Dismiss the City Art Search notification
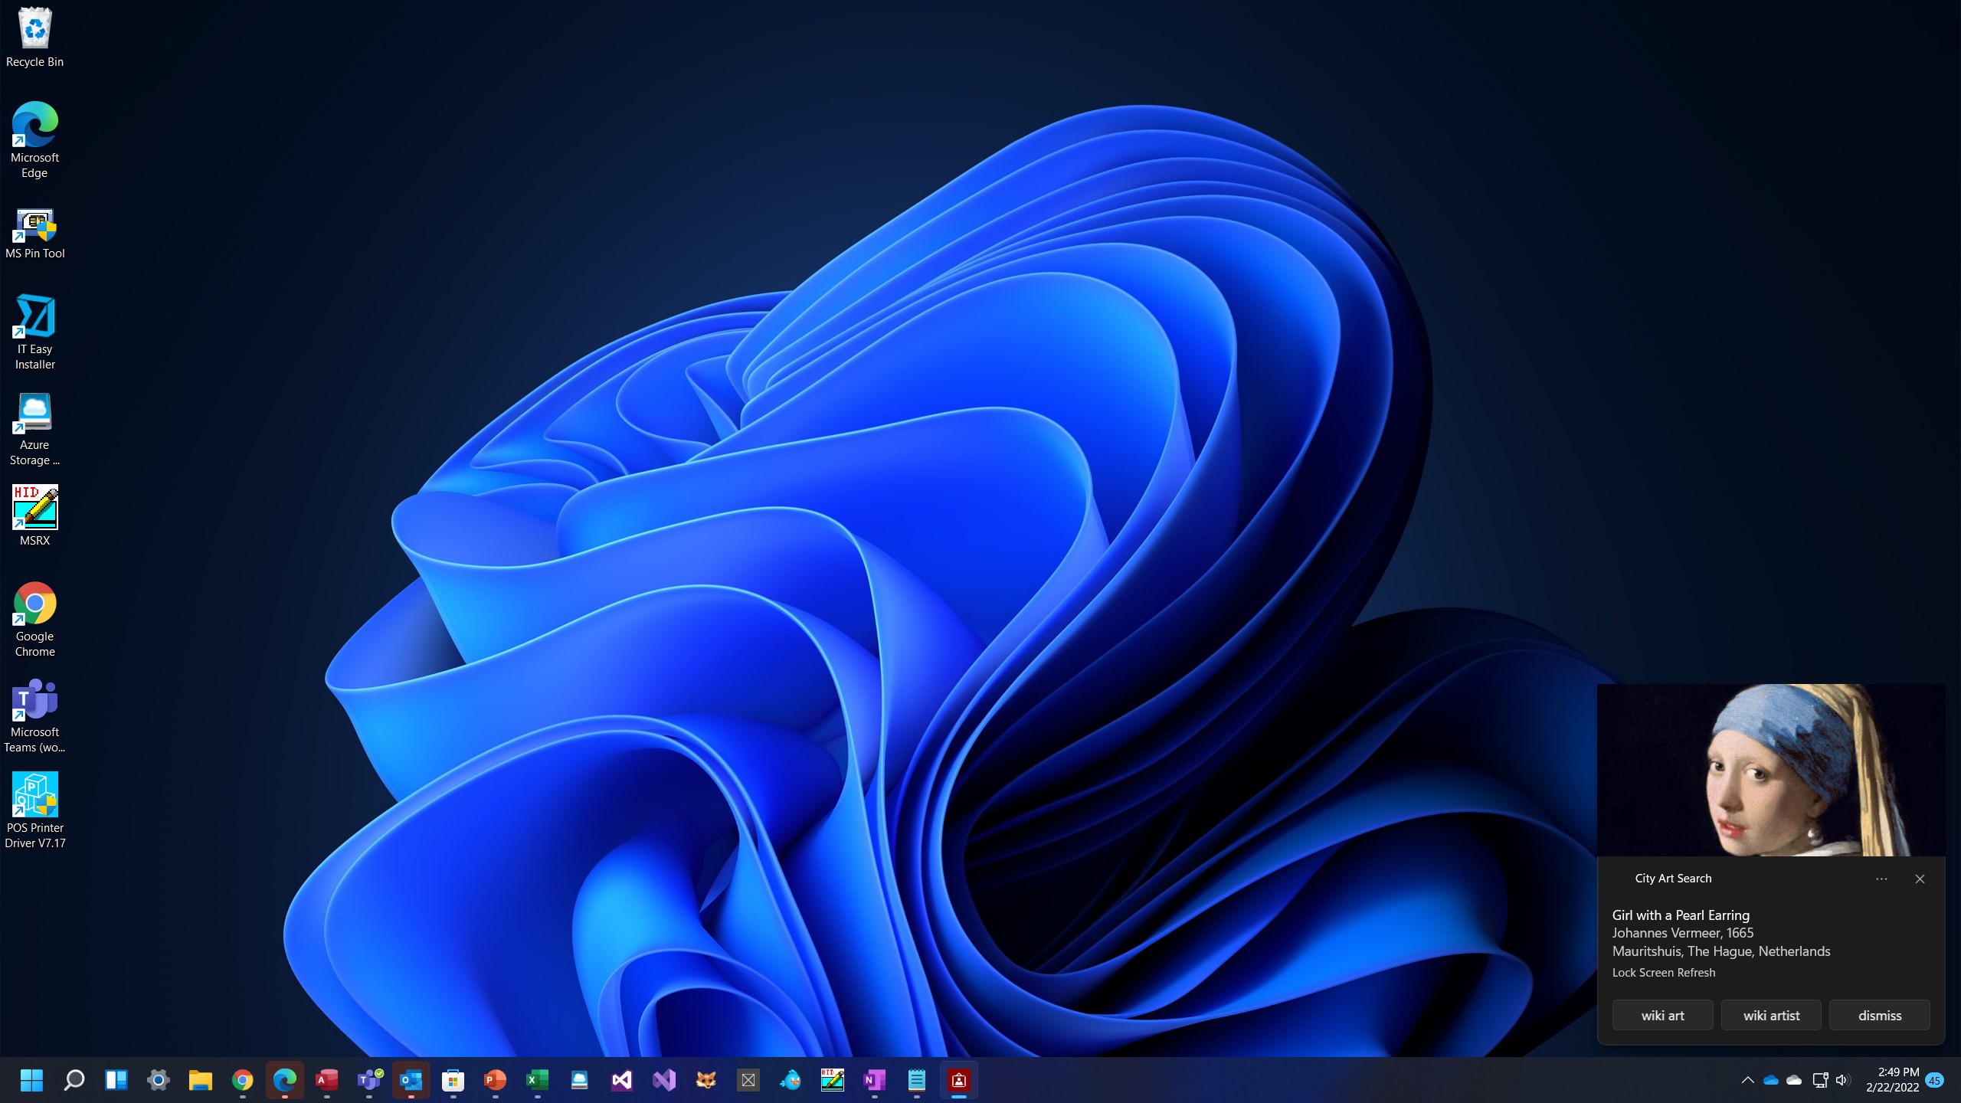 (1879, 1015)
